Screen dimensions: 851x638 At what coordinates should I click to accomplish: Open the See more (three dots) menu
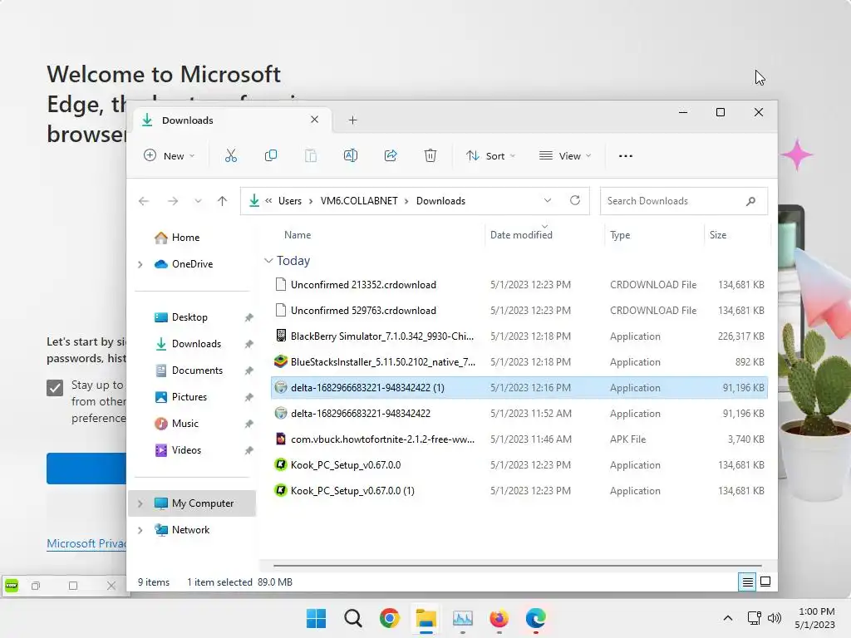click(x=625, y=155)
